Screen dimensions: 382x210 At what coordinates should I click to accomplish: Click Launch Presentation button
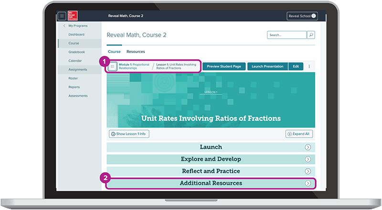coord(267,66)
